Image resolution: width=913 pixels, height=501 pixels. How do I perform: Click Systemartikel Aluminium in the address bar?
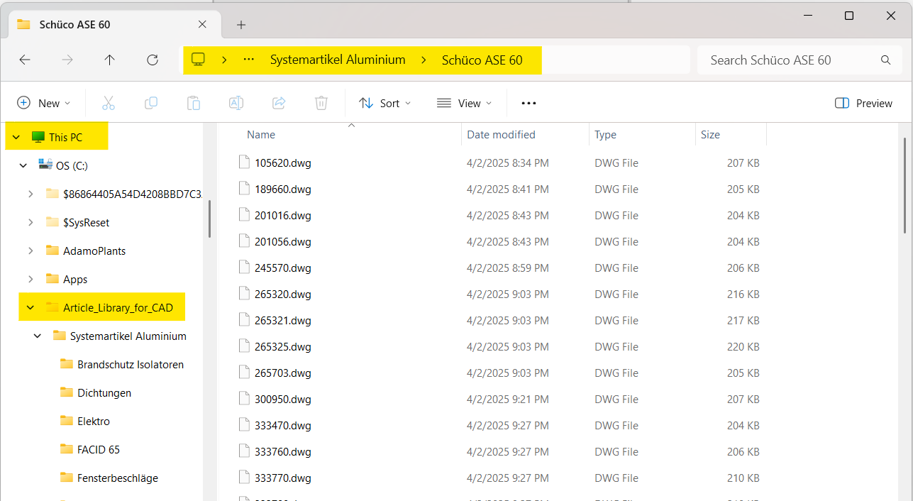[x=338, y=60]
